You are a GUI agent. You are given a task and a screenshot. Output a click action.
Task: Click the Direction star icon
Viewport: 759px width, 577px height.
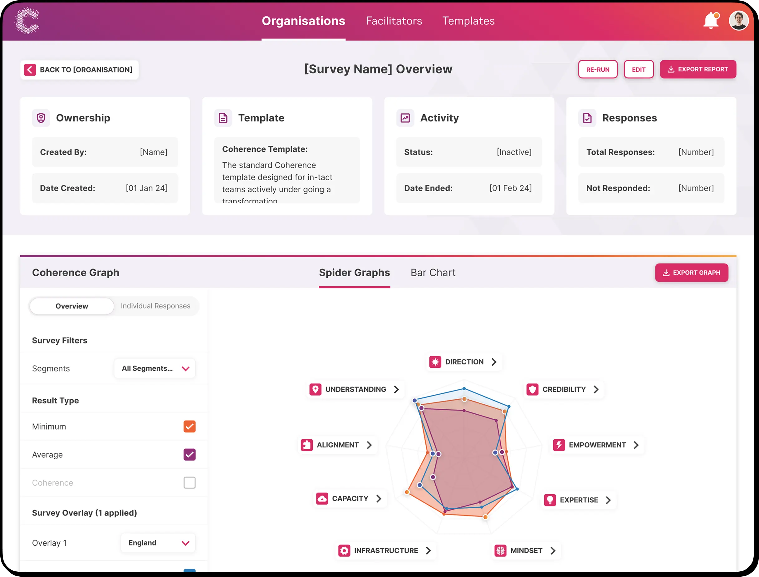click(435, 362)
